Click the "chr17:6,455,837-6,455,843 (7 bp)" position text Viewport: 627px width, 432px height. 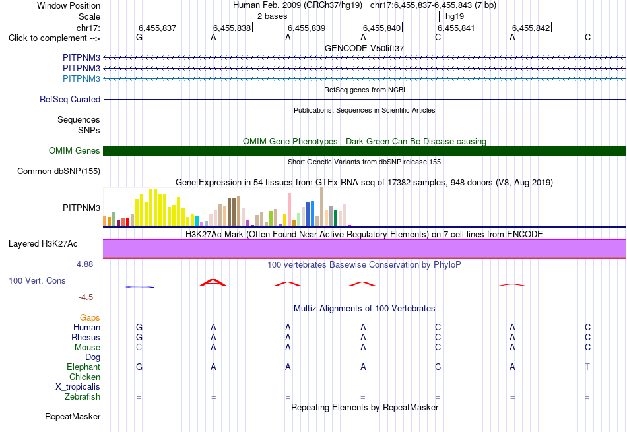[x=433, y=5]
